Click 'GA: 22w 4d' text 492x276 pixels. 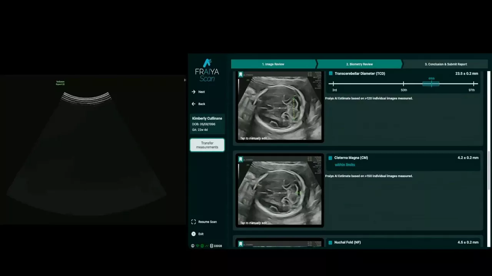200,130
